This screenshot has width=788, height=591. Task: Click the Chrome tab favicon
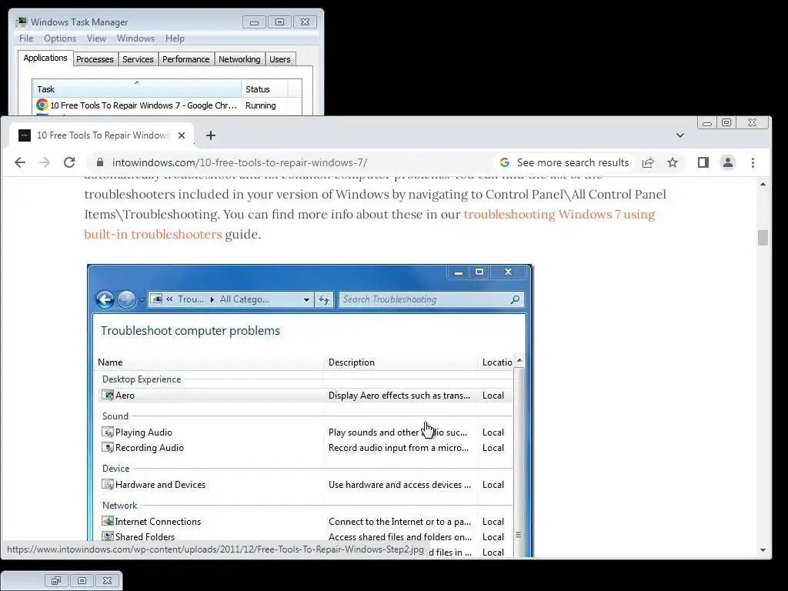[25, 135]
